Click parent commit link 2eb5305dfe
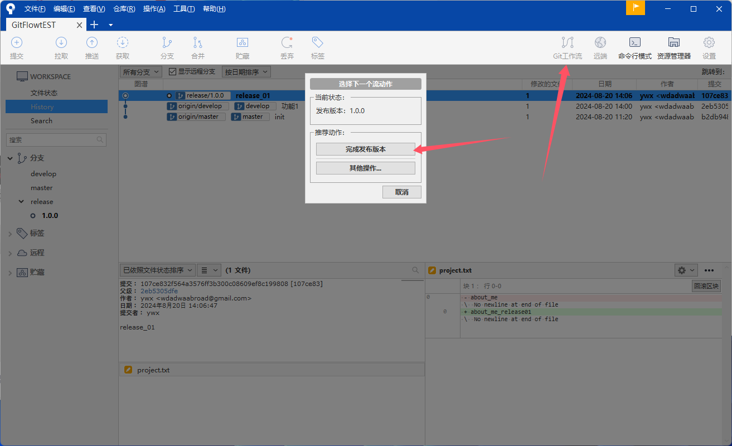Viewport: 732px width, 446px height. (x=159, y=291)
